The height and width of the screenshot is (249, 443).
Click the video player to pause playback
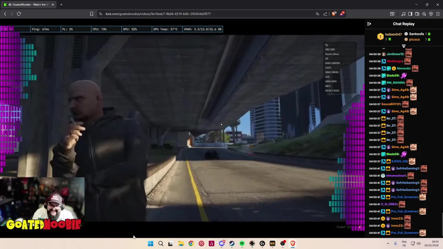182,128
